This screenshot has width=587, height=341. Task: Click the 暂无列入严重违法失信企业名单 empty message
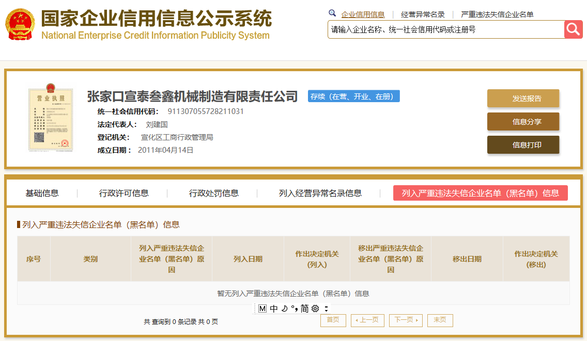tap(293, 294)
